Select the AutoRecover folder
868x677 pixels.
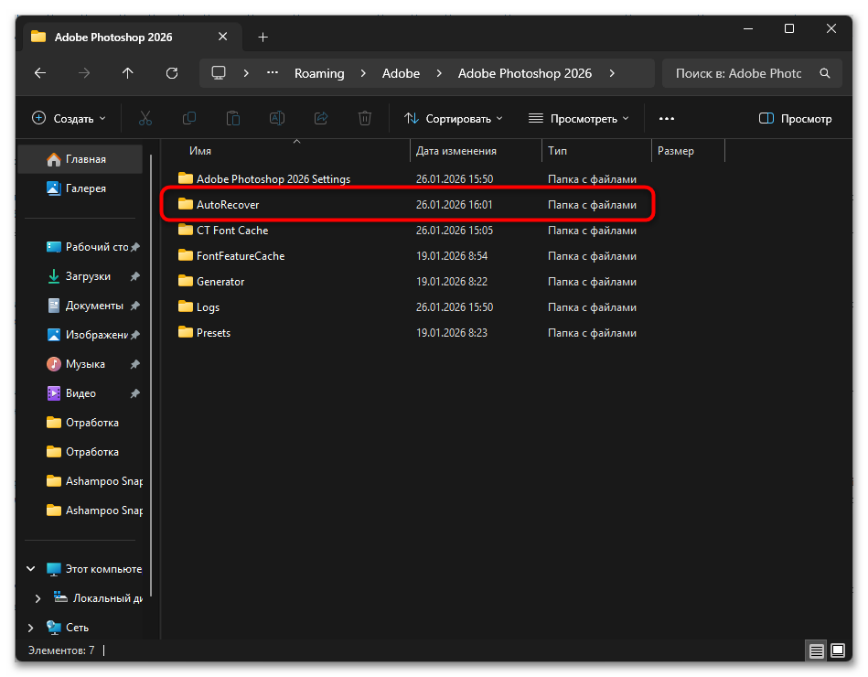[x=228, y=205]
